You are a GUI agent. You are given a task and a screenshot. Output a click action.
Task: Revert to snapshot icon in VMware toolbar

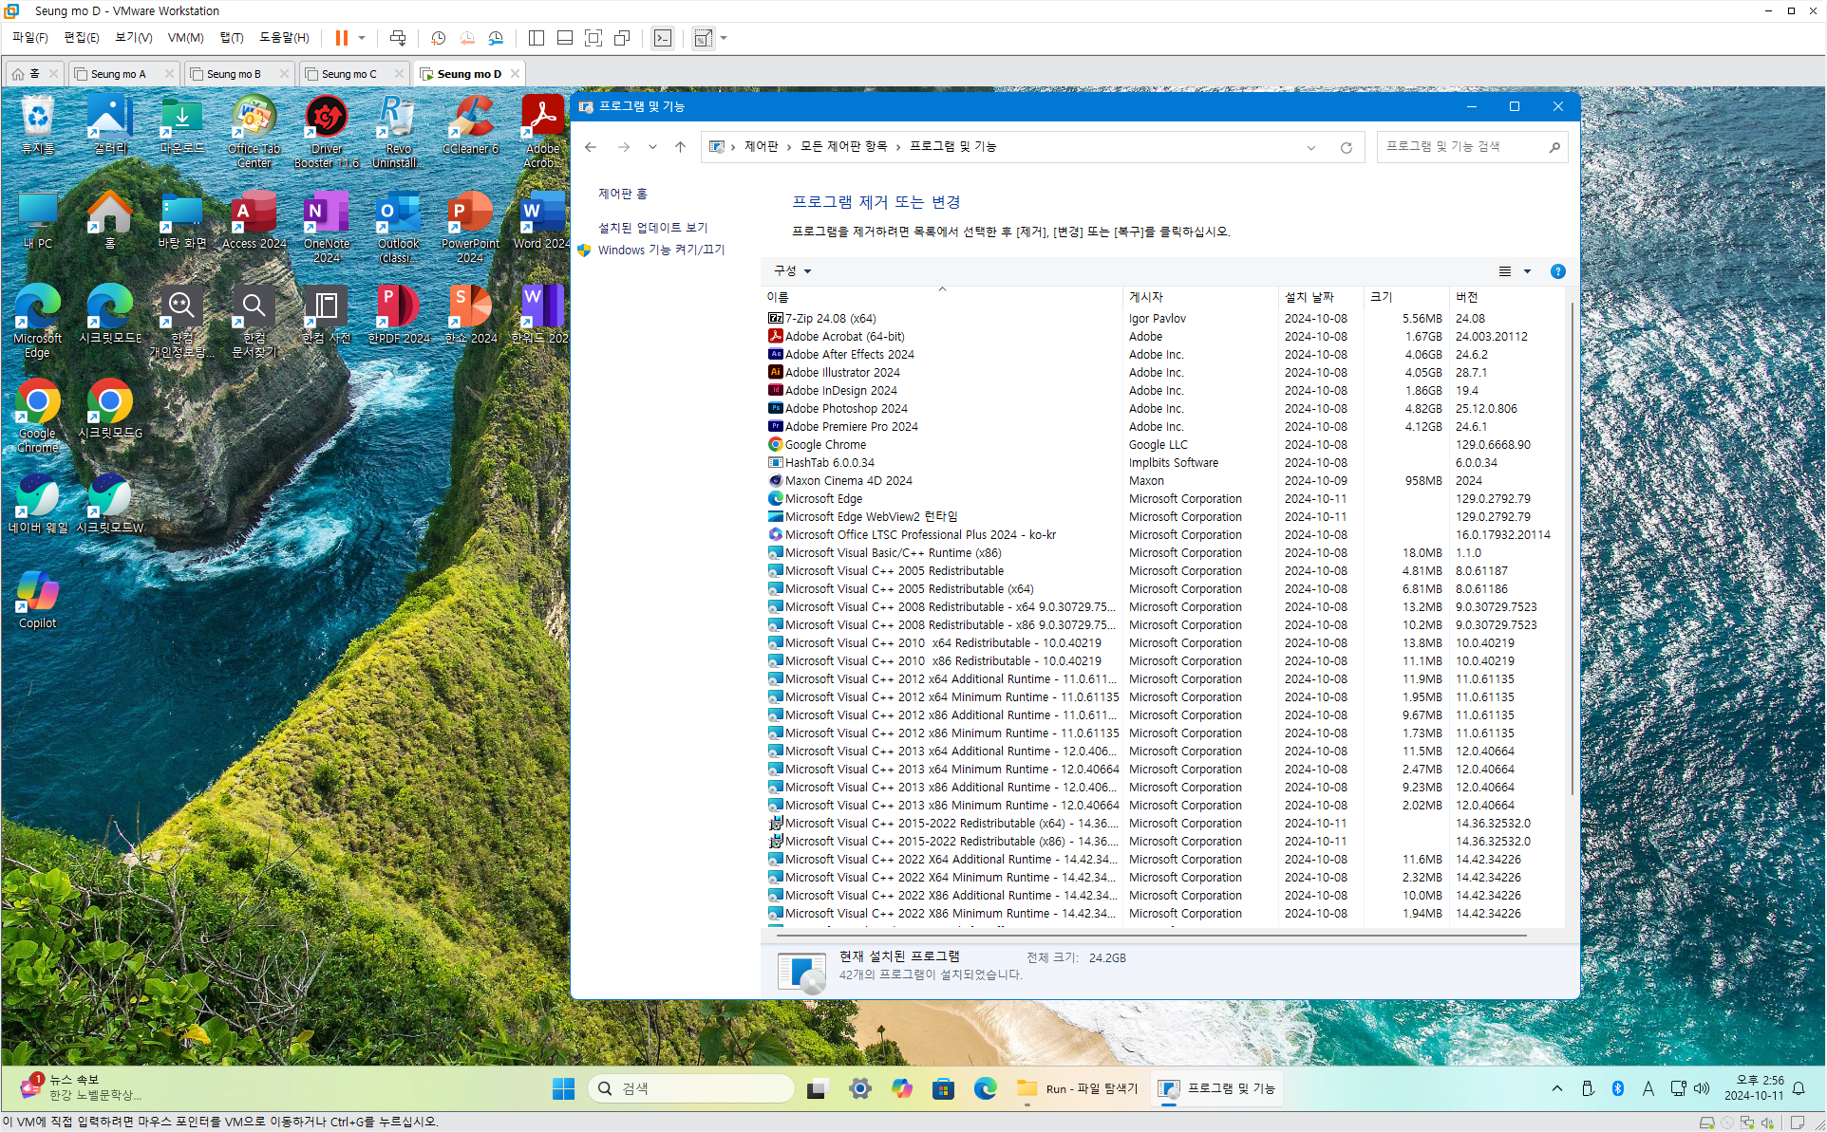click(467, 38)
